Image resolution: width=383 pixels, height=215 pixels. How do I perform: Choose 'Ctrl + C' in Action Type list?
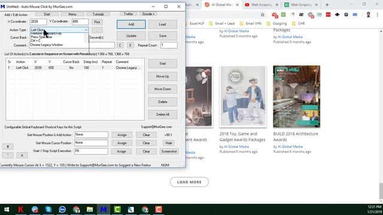coord(36,41)
